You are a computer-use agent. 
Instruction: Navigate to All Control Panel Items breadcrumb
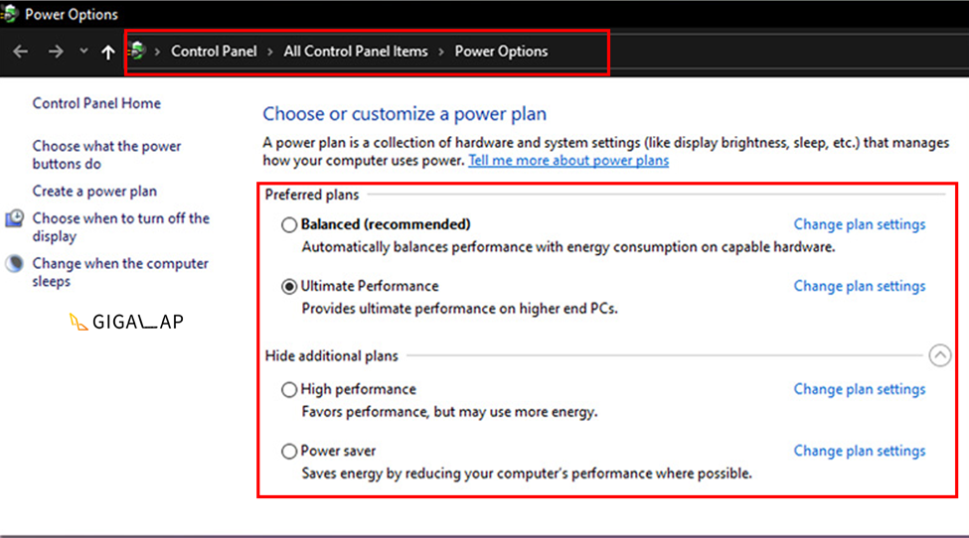tap(356, 52)
